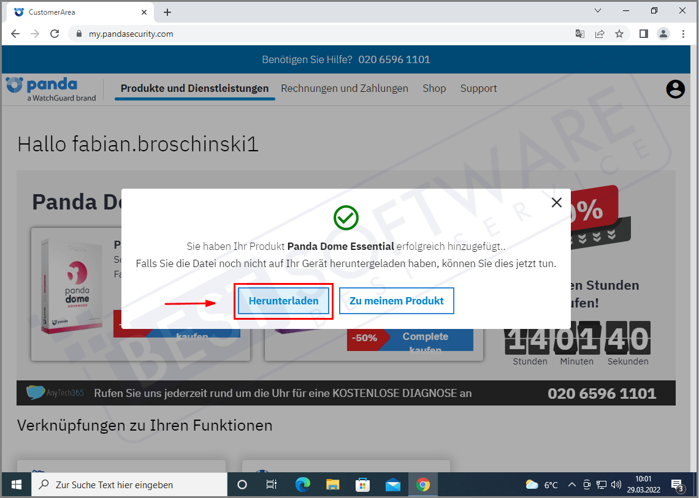Click the browser forward arrow
Image resolution: width=699 pixels, height=498 pixels.
[35, 34]
